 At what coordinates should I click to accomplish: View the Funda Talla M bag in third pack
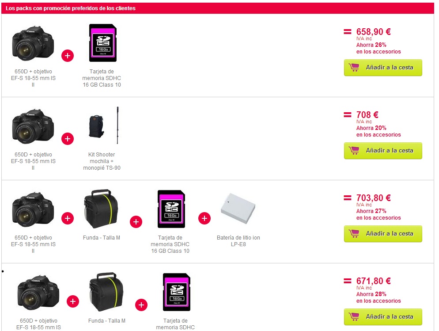(101, 209)
